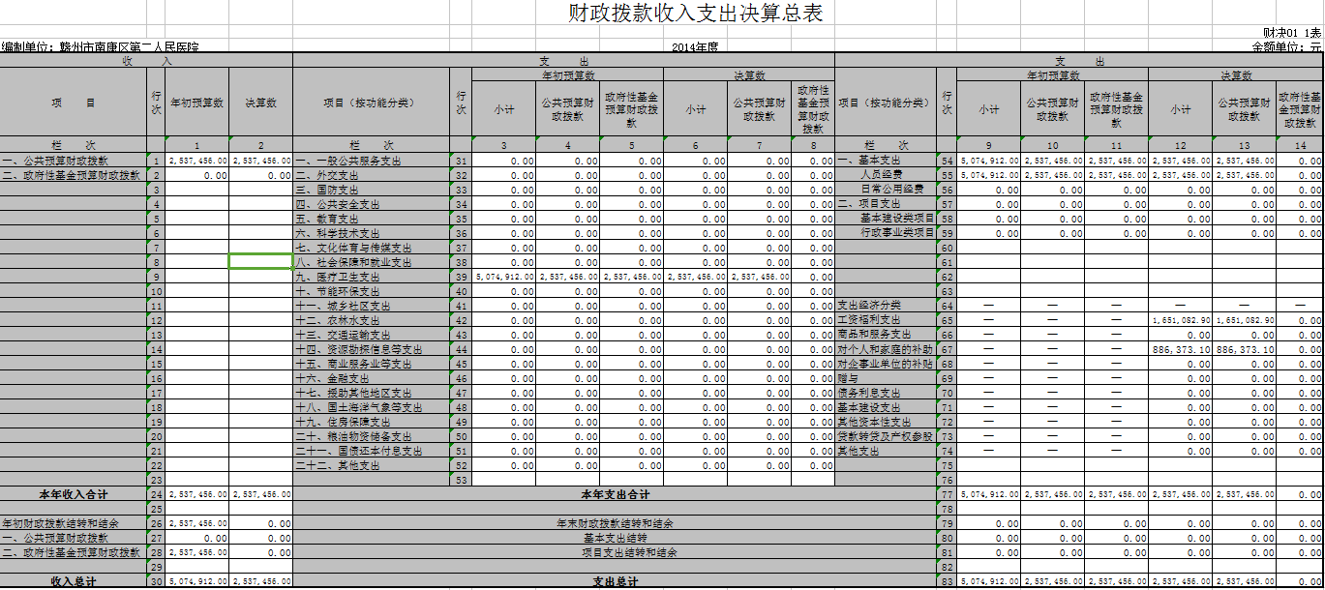Click the 八、社会保障和就业支出 cell
Viewport: 1325px width, 590px height.
[372, 263]
